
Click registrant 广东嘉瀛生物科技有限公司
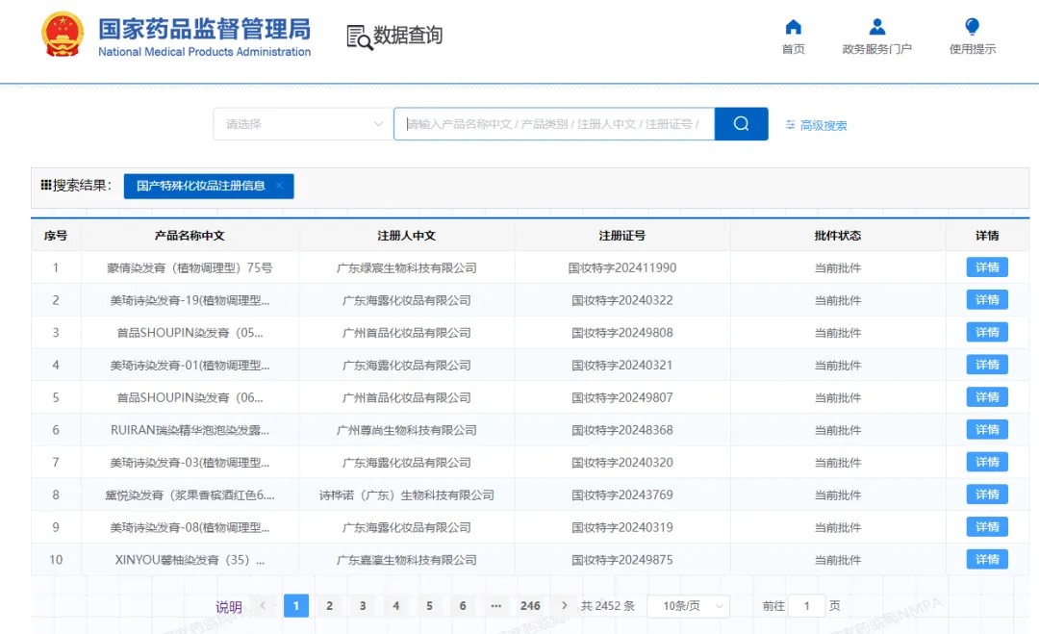pyautogui.click(x=406, y=560)
